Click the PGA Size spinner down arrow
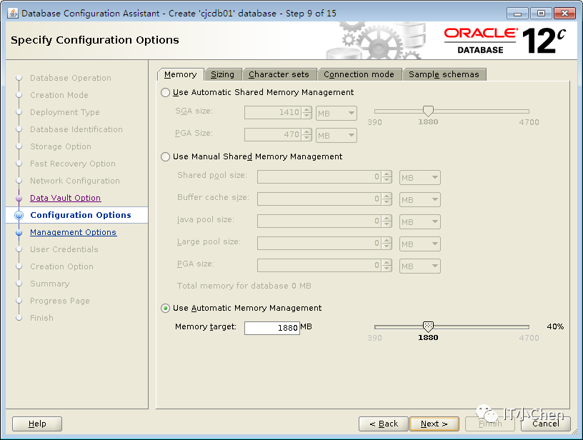This screenshot has height=440, width=583. click(307, 138)
